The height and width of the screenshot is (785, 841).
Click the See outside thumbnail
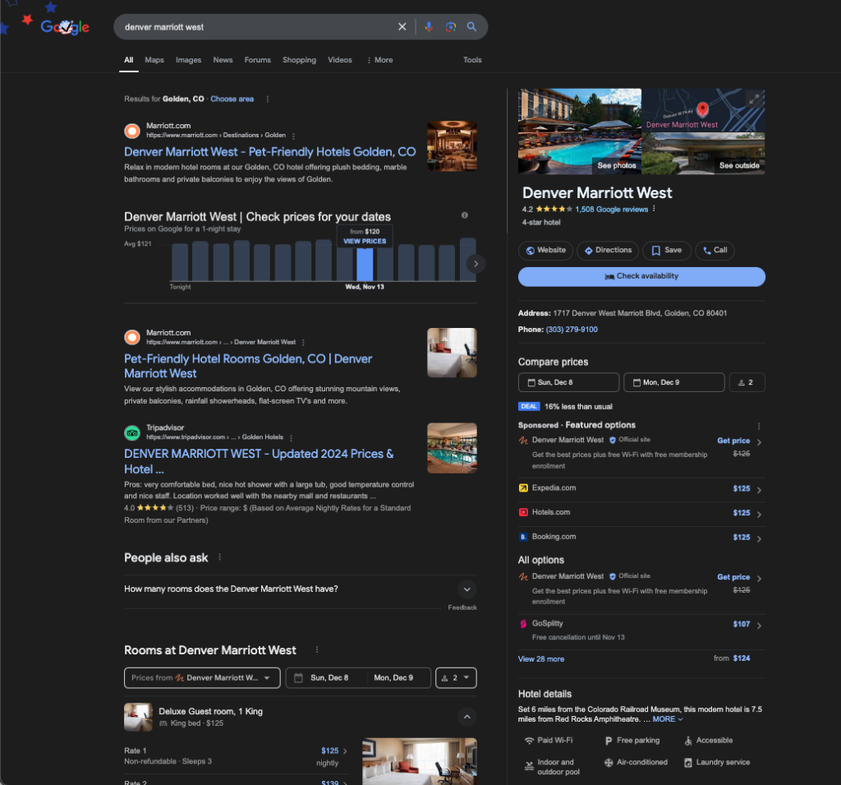(x=704, y=154)
